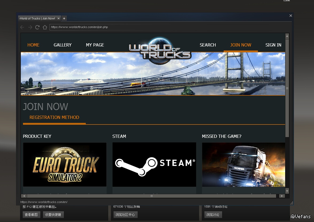Click the STEAM heading text
314x222 pixels.
click(x=119, y=136)
